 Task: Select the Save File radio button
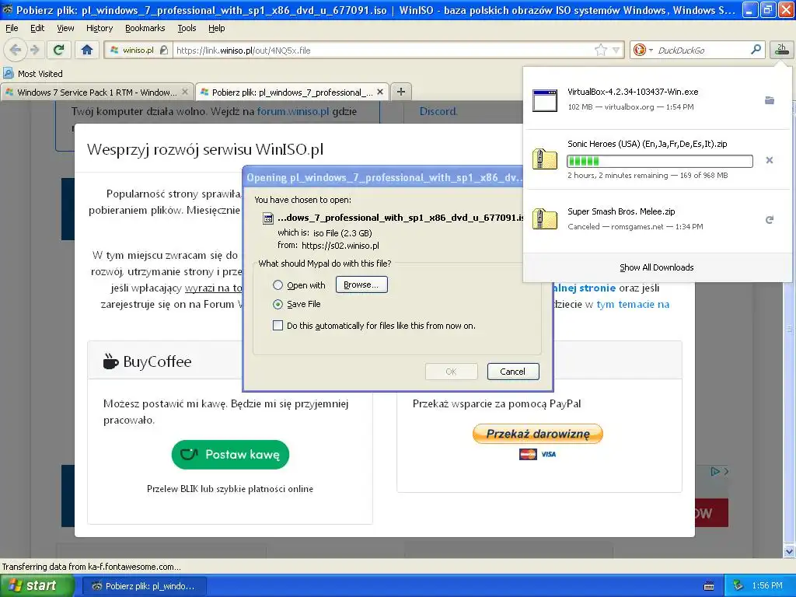[x=278, y=304]
